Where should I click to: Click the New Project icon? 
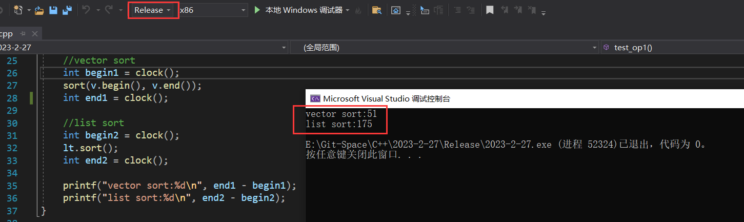pos(18,10)
